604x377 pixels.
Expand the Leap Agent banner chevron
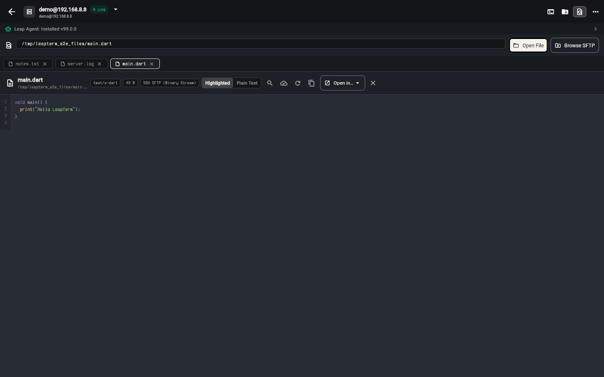[596, 29]
